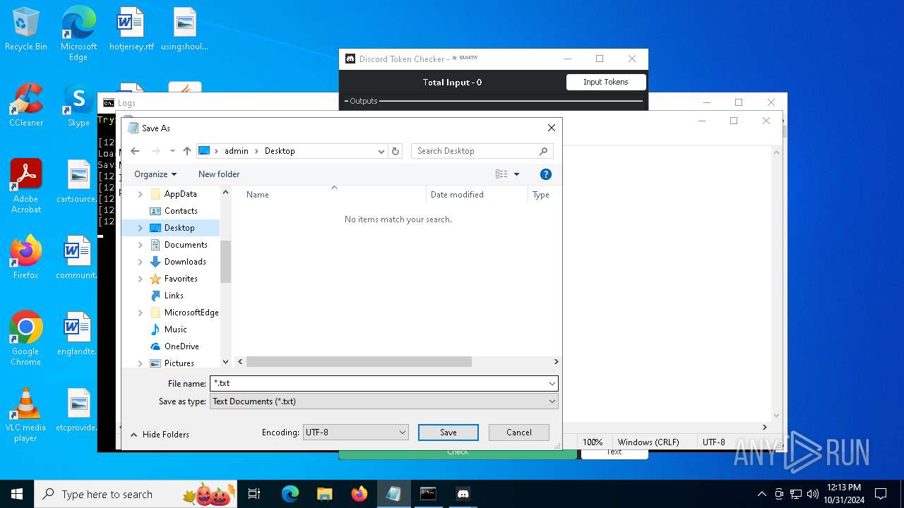Click the horizontal scrollbar in file list
The image size is (904, 508).
(359, 362)
